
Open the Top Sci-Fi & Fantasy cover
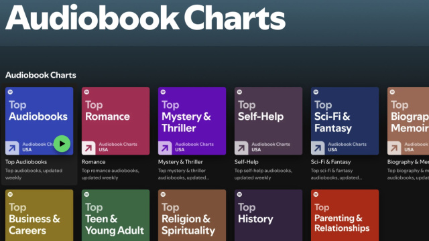click(345, 121)
